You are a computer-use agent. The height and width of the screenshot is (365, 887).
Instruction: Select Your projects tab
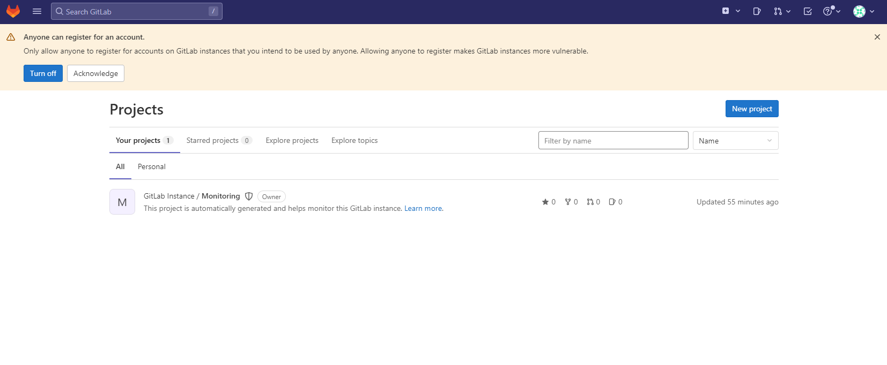(x=144, y=140)
